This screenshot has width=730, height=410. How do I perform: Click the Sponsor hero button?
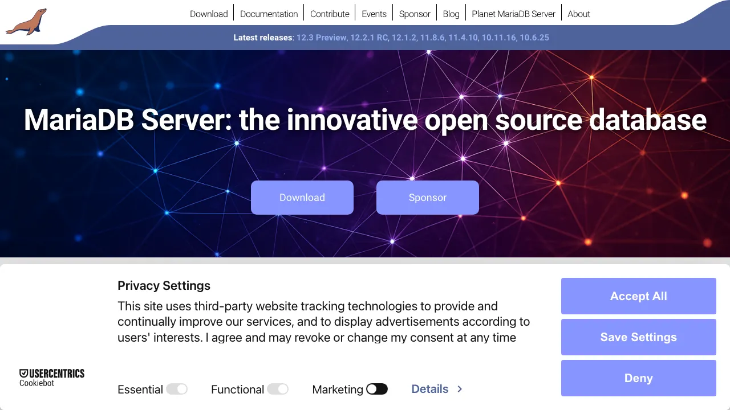click(427, 198)
